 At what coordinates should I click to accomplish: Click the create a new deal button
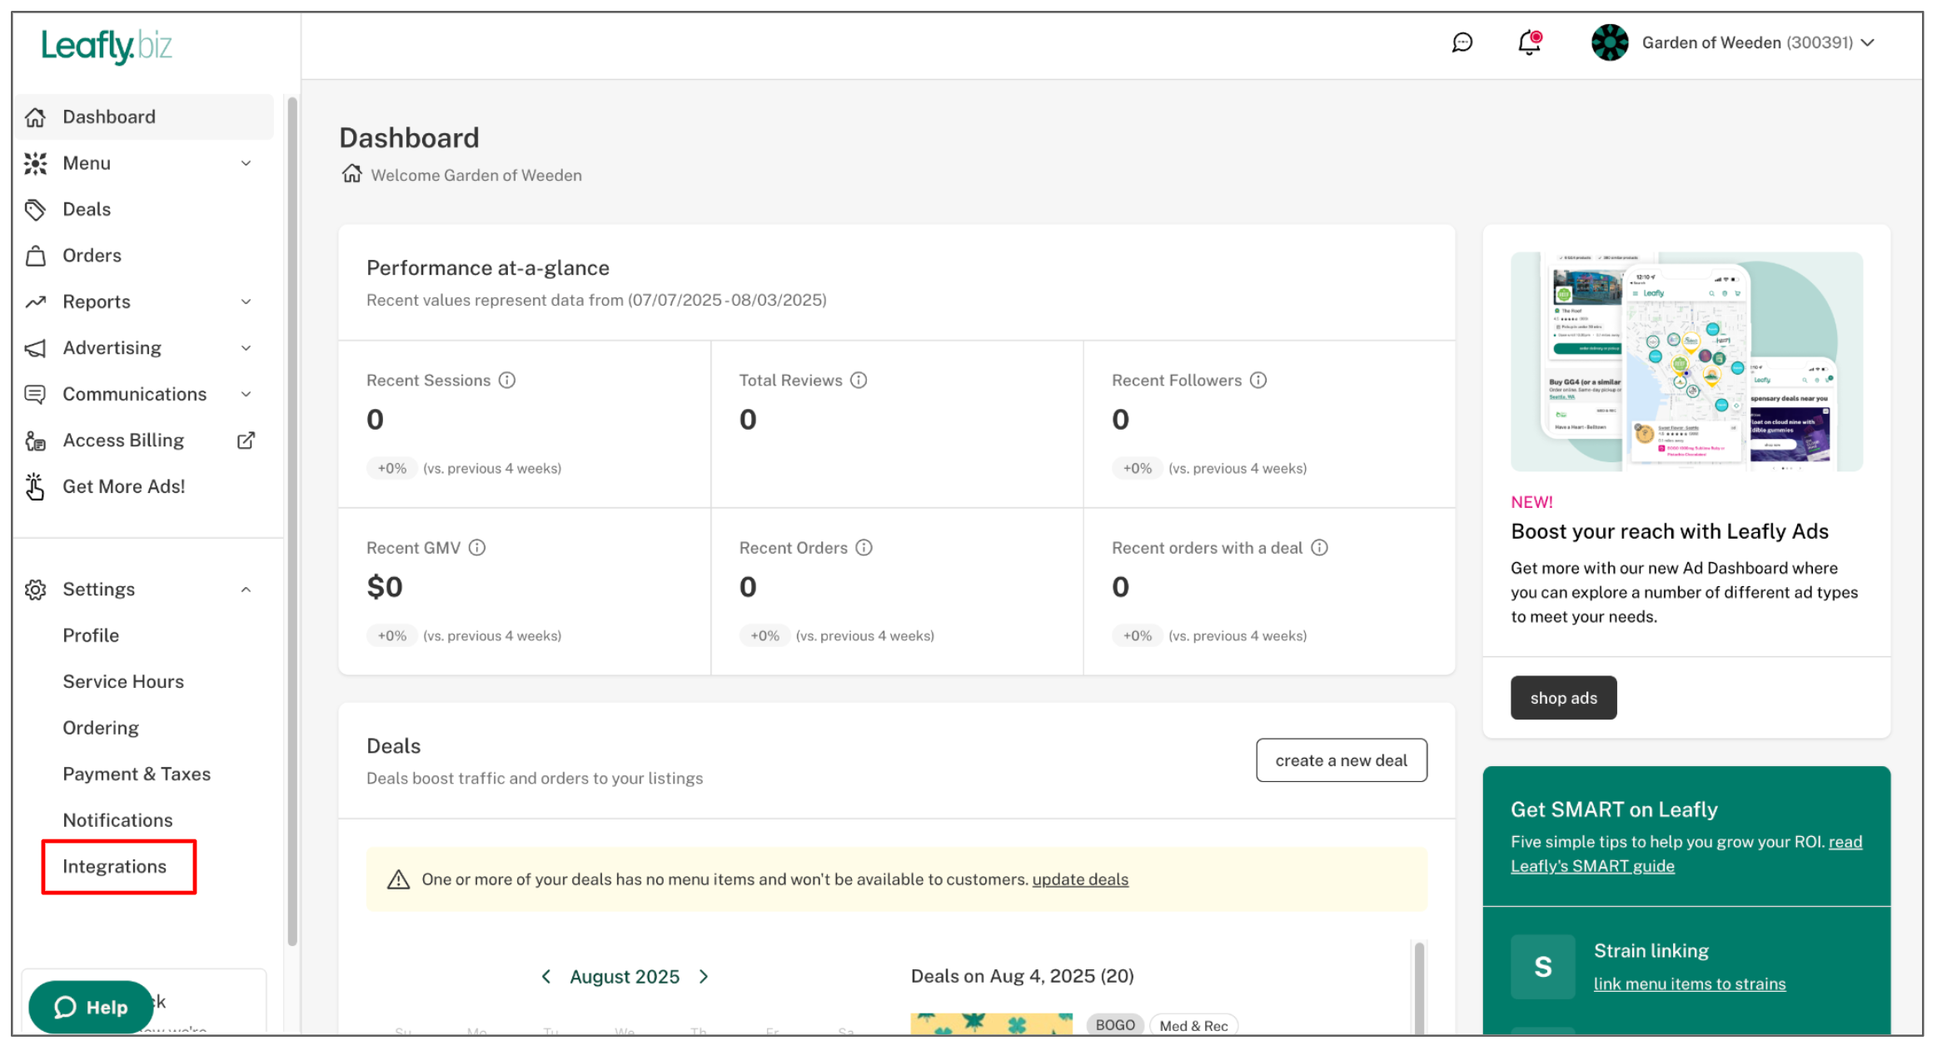(x=1341, y=760)
